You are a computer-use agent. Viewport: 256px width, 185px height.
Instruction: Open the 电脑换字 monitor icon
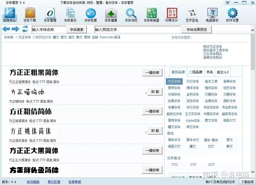[x=212, y=15]
